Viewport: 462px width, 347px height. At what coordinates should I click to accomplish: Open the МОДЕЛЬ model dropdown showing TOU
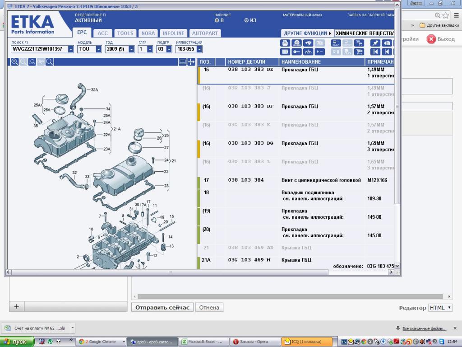99,49
